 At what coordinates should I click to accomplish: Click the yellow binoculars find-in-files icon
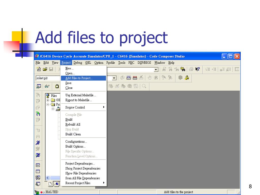click(x=183, y=69)
